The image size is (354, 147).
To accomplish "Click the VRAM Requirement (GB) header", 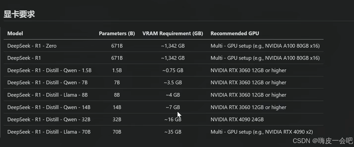I will [x=173, y=33].
